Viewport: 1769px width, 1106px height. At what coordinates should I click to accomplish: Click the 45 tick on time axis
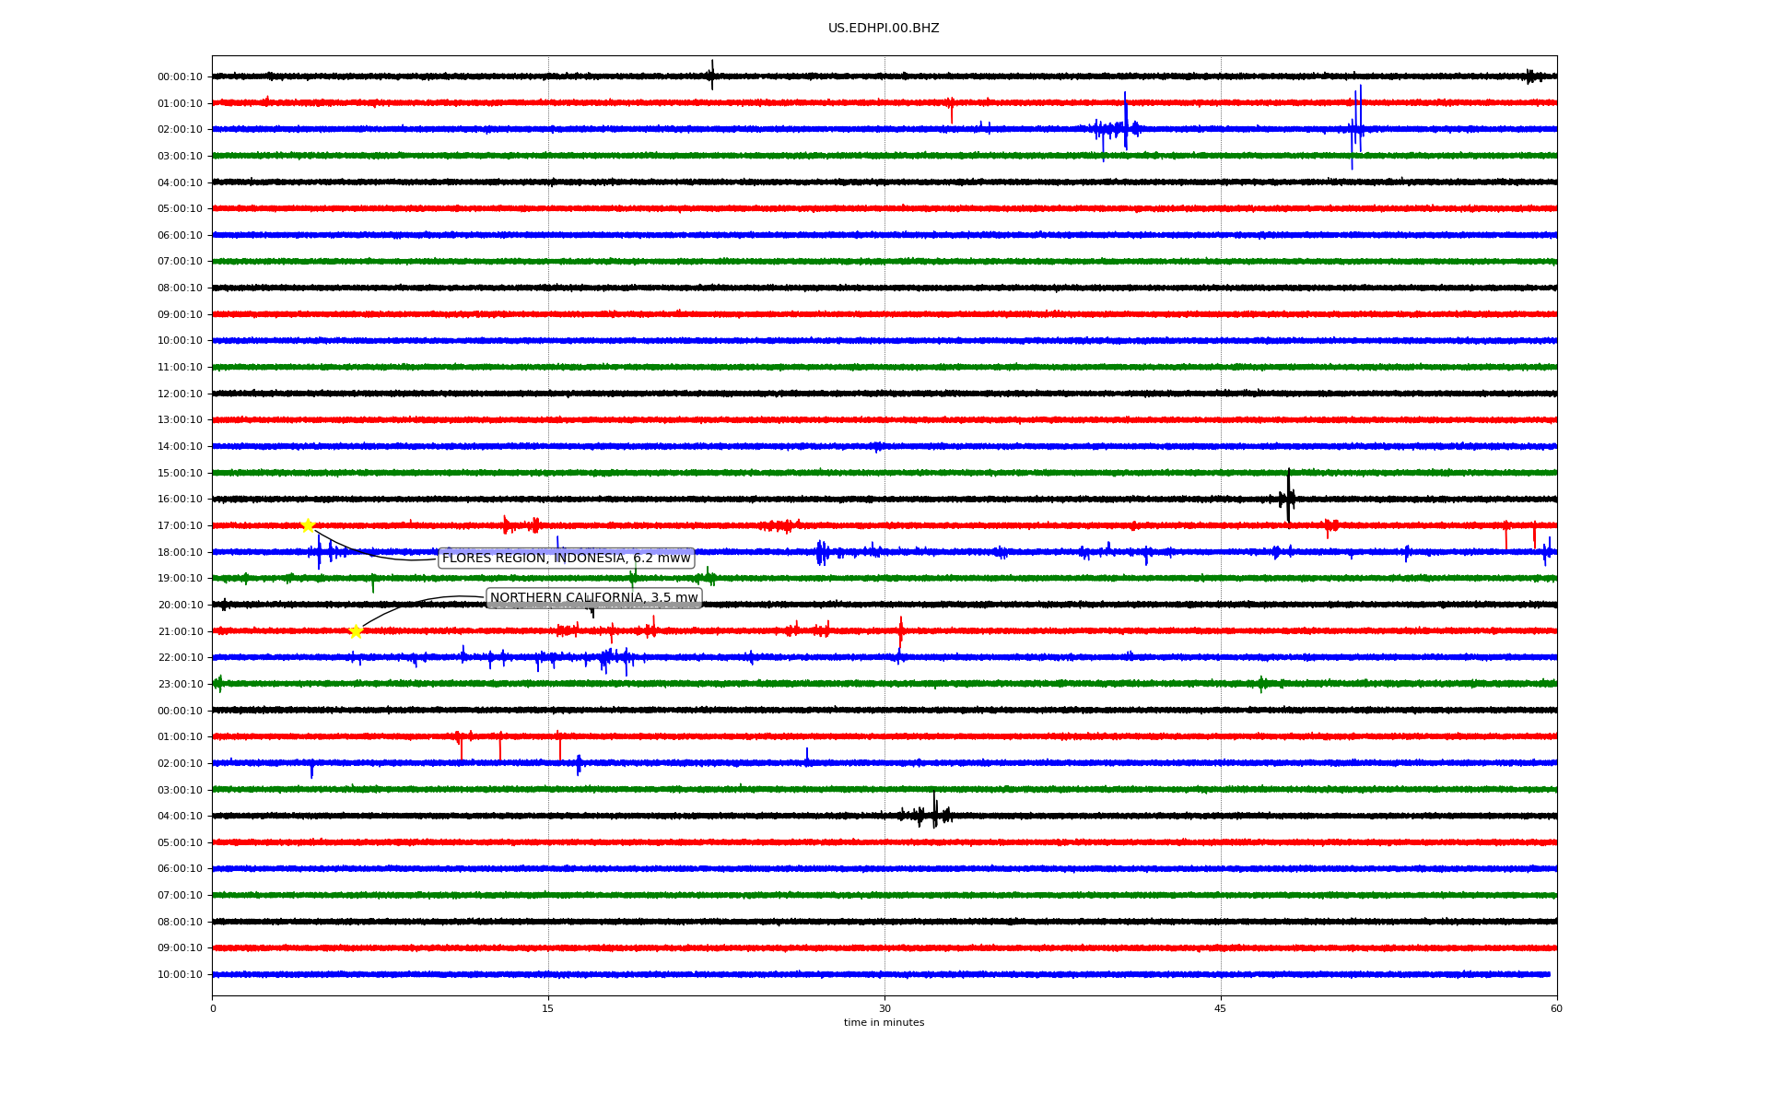(1220, 1008)
